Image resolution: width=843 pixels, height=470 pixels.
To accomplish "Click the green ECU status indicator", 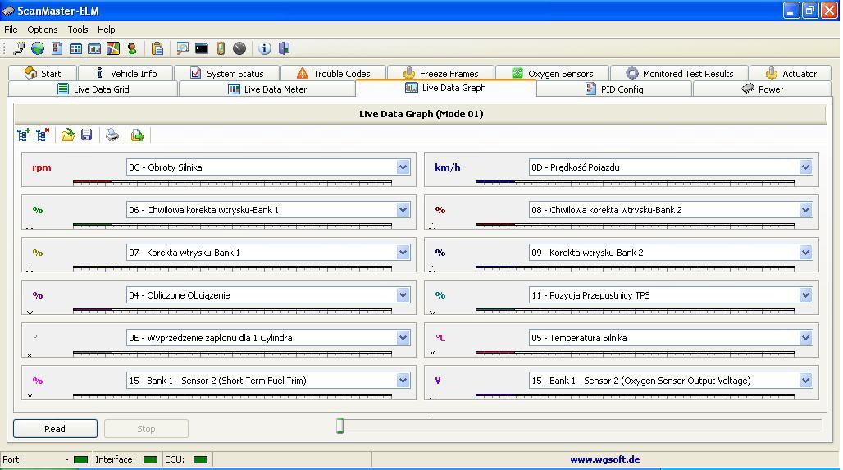I will coord(200,459).
